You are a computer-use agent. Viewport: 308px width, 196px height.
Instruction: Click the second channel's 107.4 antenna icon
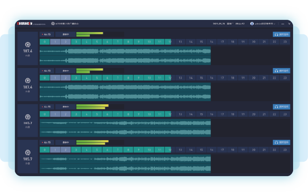28,81
